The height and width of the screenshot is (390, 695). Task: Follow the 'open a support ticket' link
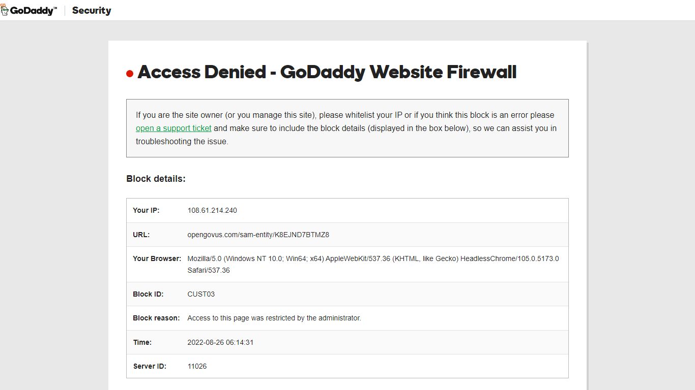(x=173, y=128)
